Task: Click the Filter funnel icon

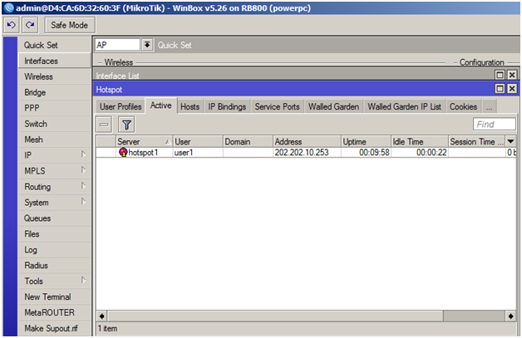Action: point(126,125)
